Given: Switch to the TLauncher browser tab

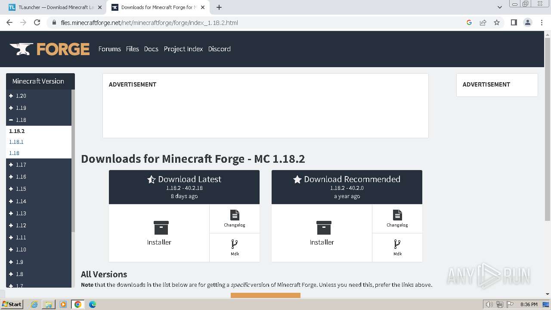Looking at the screenshot, I should point(55,7).
